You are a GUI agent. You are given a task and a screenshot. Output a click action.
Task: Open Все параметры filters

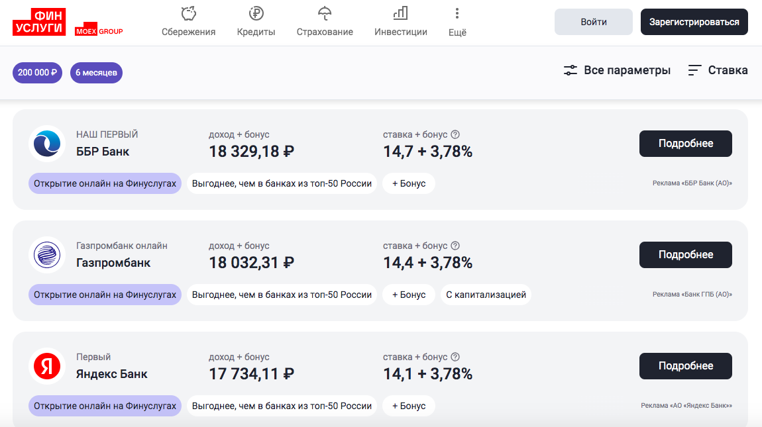[x=617, y=70]
